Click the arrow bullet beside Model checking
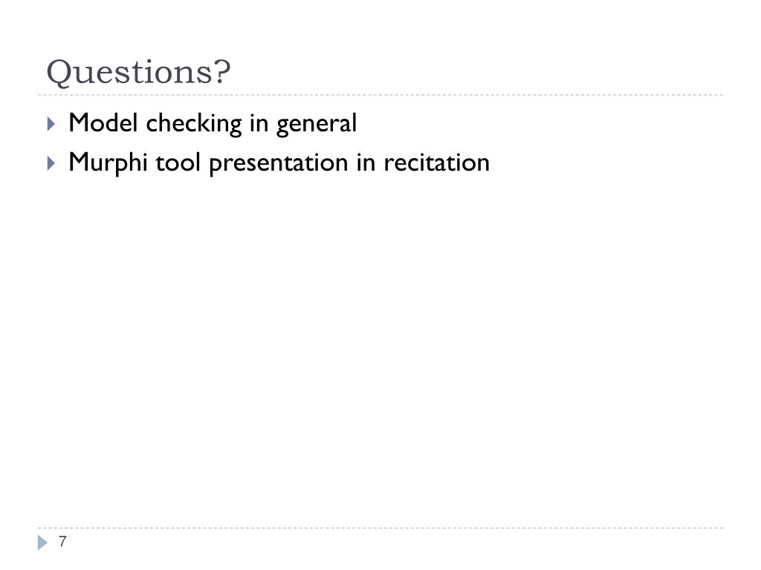 tap(51, 124)
